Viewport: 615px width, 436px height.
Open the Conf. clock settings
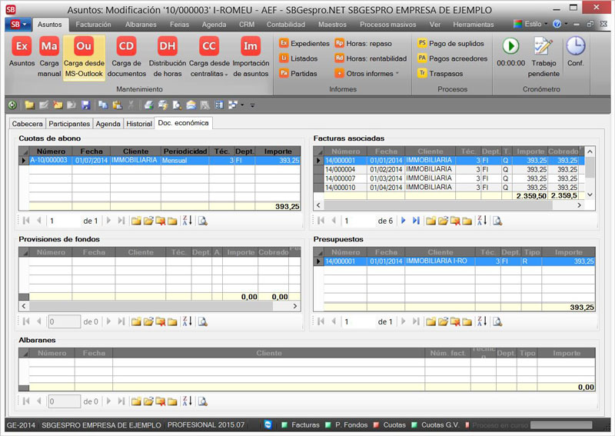[x=575, y=47]
